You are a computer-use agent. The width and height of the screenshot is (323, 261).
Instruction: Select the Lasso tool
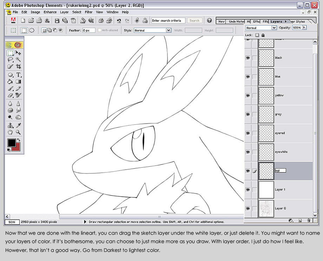click(x=10, y=60)
